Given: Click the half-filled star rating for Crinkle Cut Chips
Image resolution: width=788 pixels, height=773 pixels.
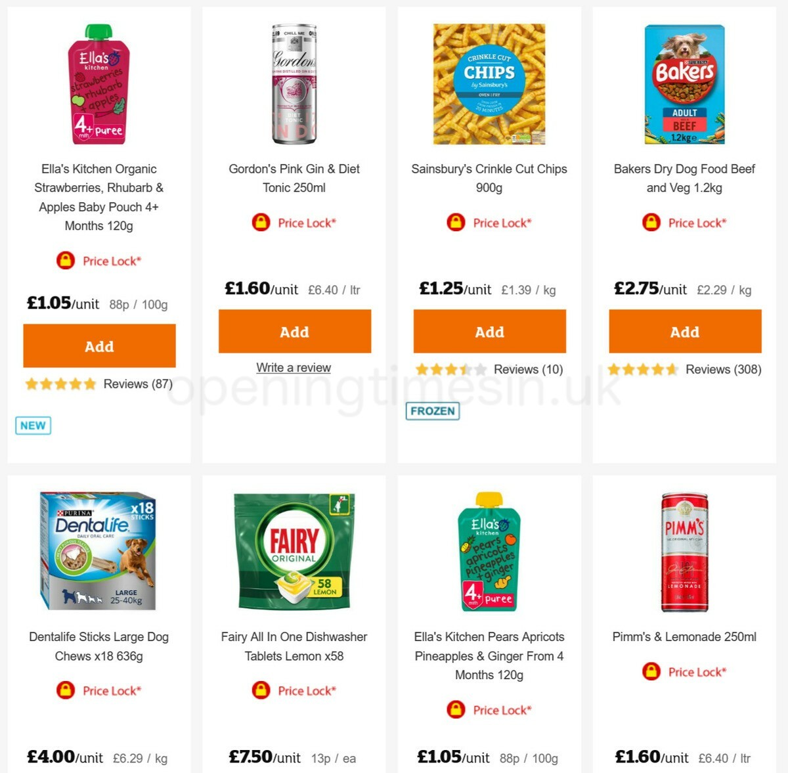Looking at the screenshot, I should 451,369.
